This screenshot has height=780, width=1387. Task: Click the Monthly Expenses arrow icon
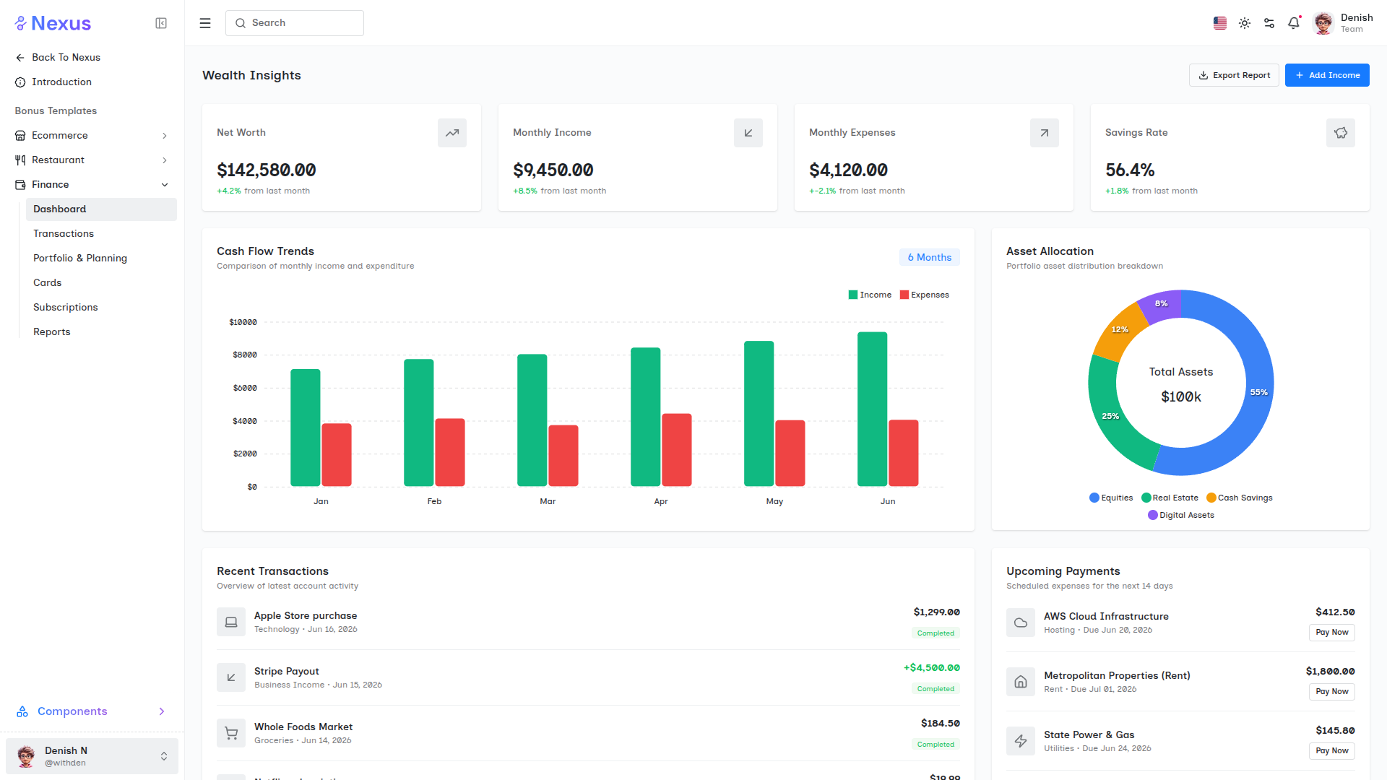click(1045, 133)
